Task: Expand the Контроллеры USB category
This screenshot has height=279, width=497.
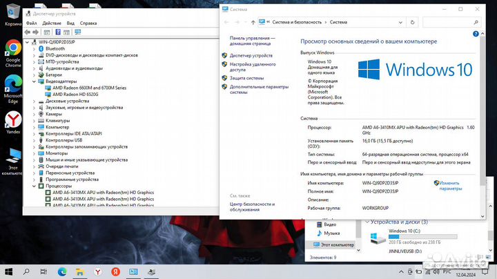Action: [x=34, y=140]
